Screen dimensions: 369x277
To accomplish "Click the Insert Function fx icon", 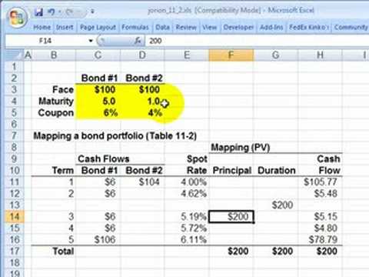I will (138, 41).
